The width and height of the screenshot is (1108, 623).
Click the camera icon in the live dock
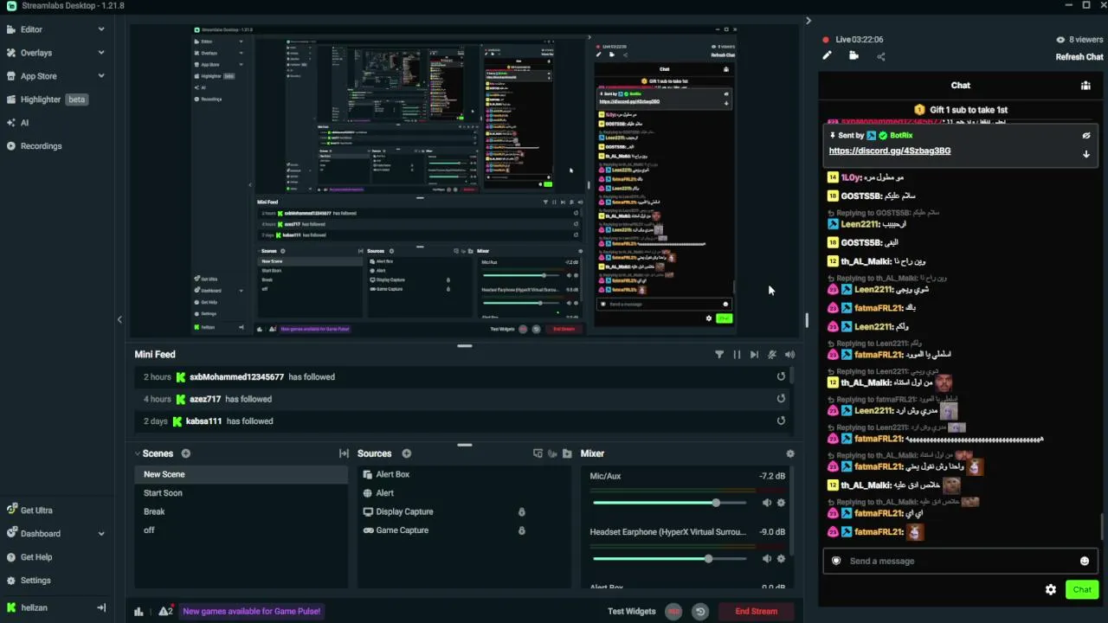click(x=854, y=55)
